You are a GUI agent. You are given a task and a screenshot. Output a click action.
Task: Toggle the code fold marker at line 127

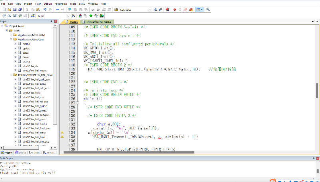77,103
